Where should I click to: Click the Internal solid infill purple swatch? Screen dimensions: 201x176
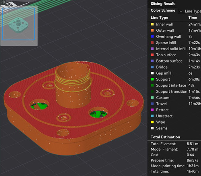pyautogui.click(x=152, y=49)
